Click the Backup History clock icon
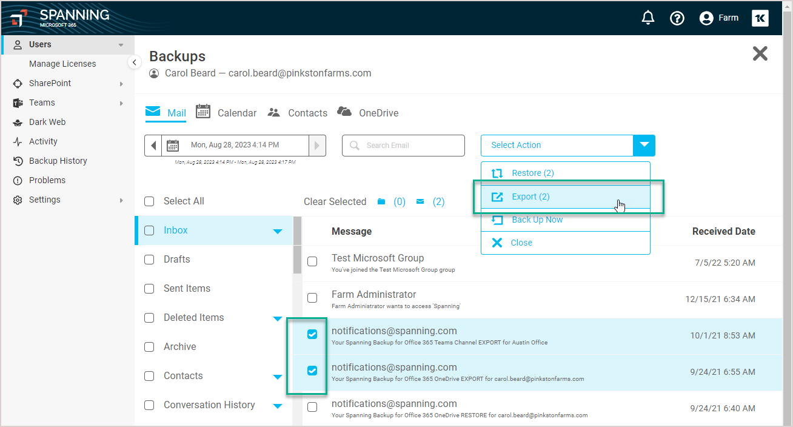Viewport: 793px width, 427px height. click(x=18, y=161)
